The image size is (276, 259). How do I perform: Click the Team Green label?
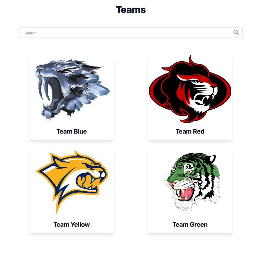click(x=190, y=225)
